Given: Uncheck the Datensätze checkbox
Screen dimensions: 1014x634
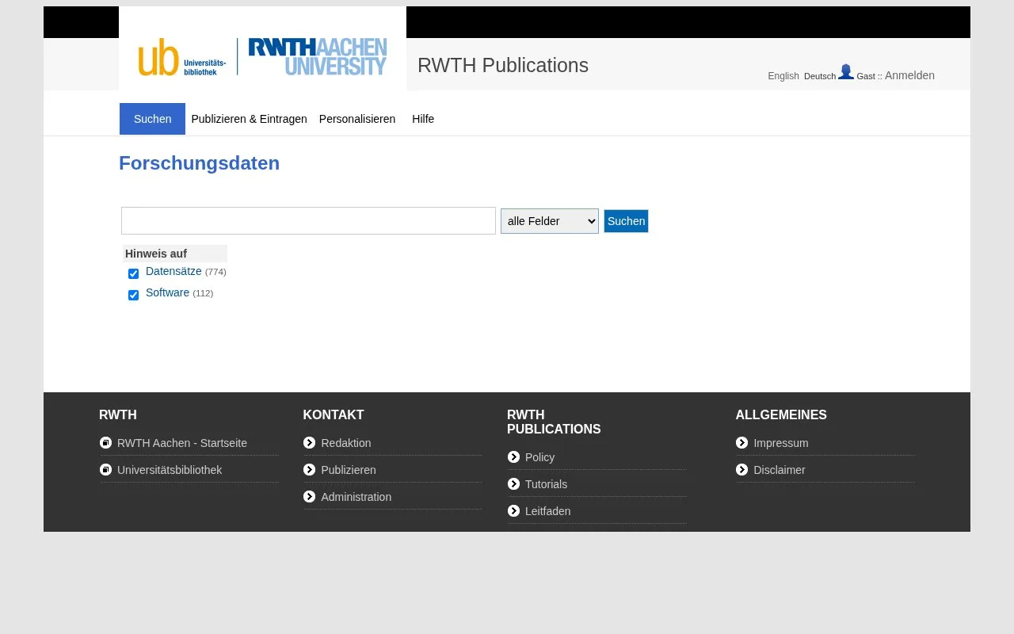Looking at the screenshot, I should click(x=133, y=273).
